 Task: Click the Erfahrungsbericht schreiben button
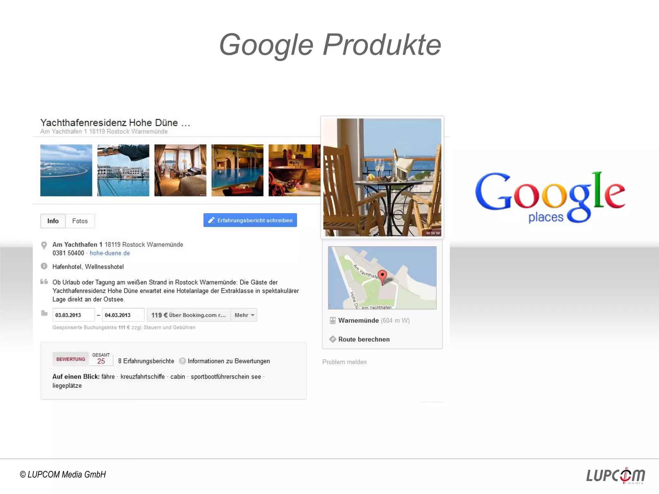click(250, 220)
